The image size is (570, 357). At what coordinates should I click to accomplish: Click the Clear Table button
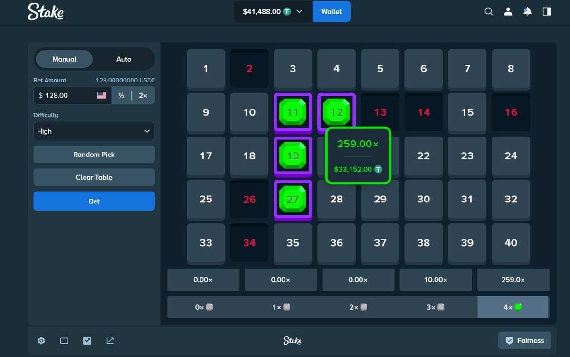94,177
